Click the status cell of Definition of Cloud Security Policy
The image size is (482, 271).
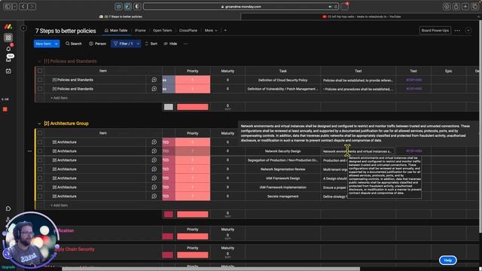[x=169, y=80]
